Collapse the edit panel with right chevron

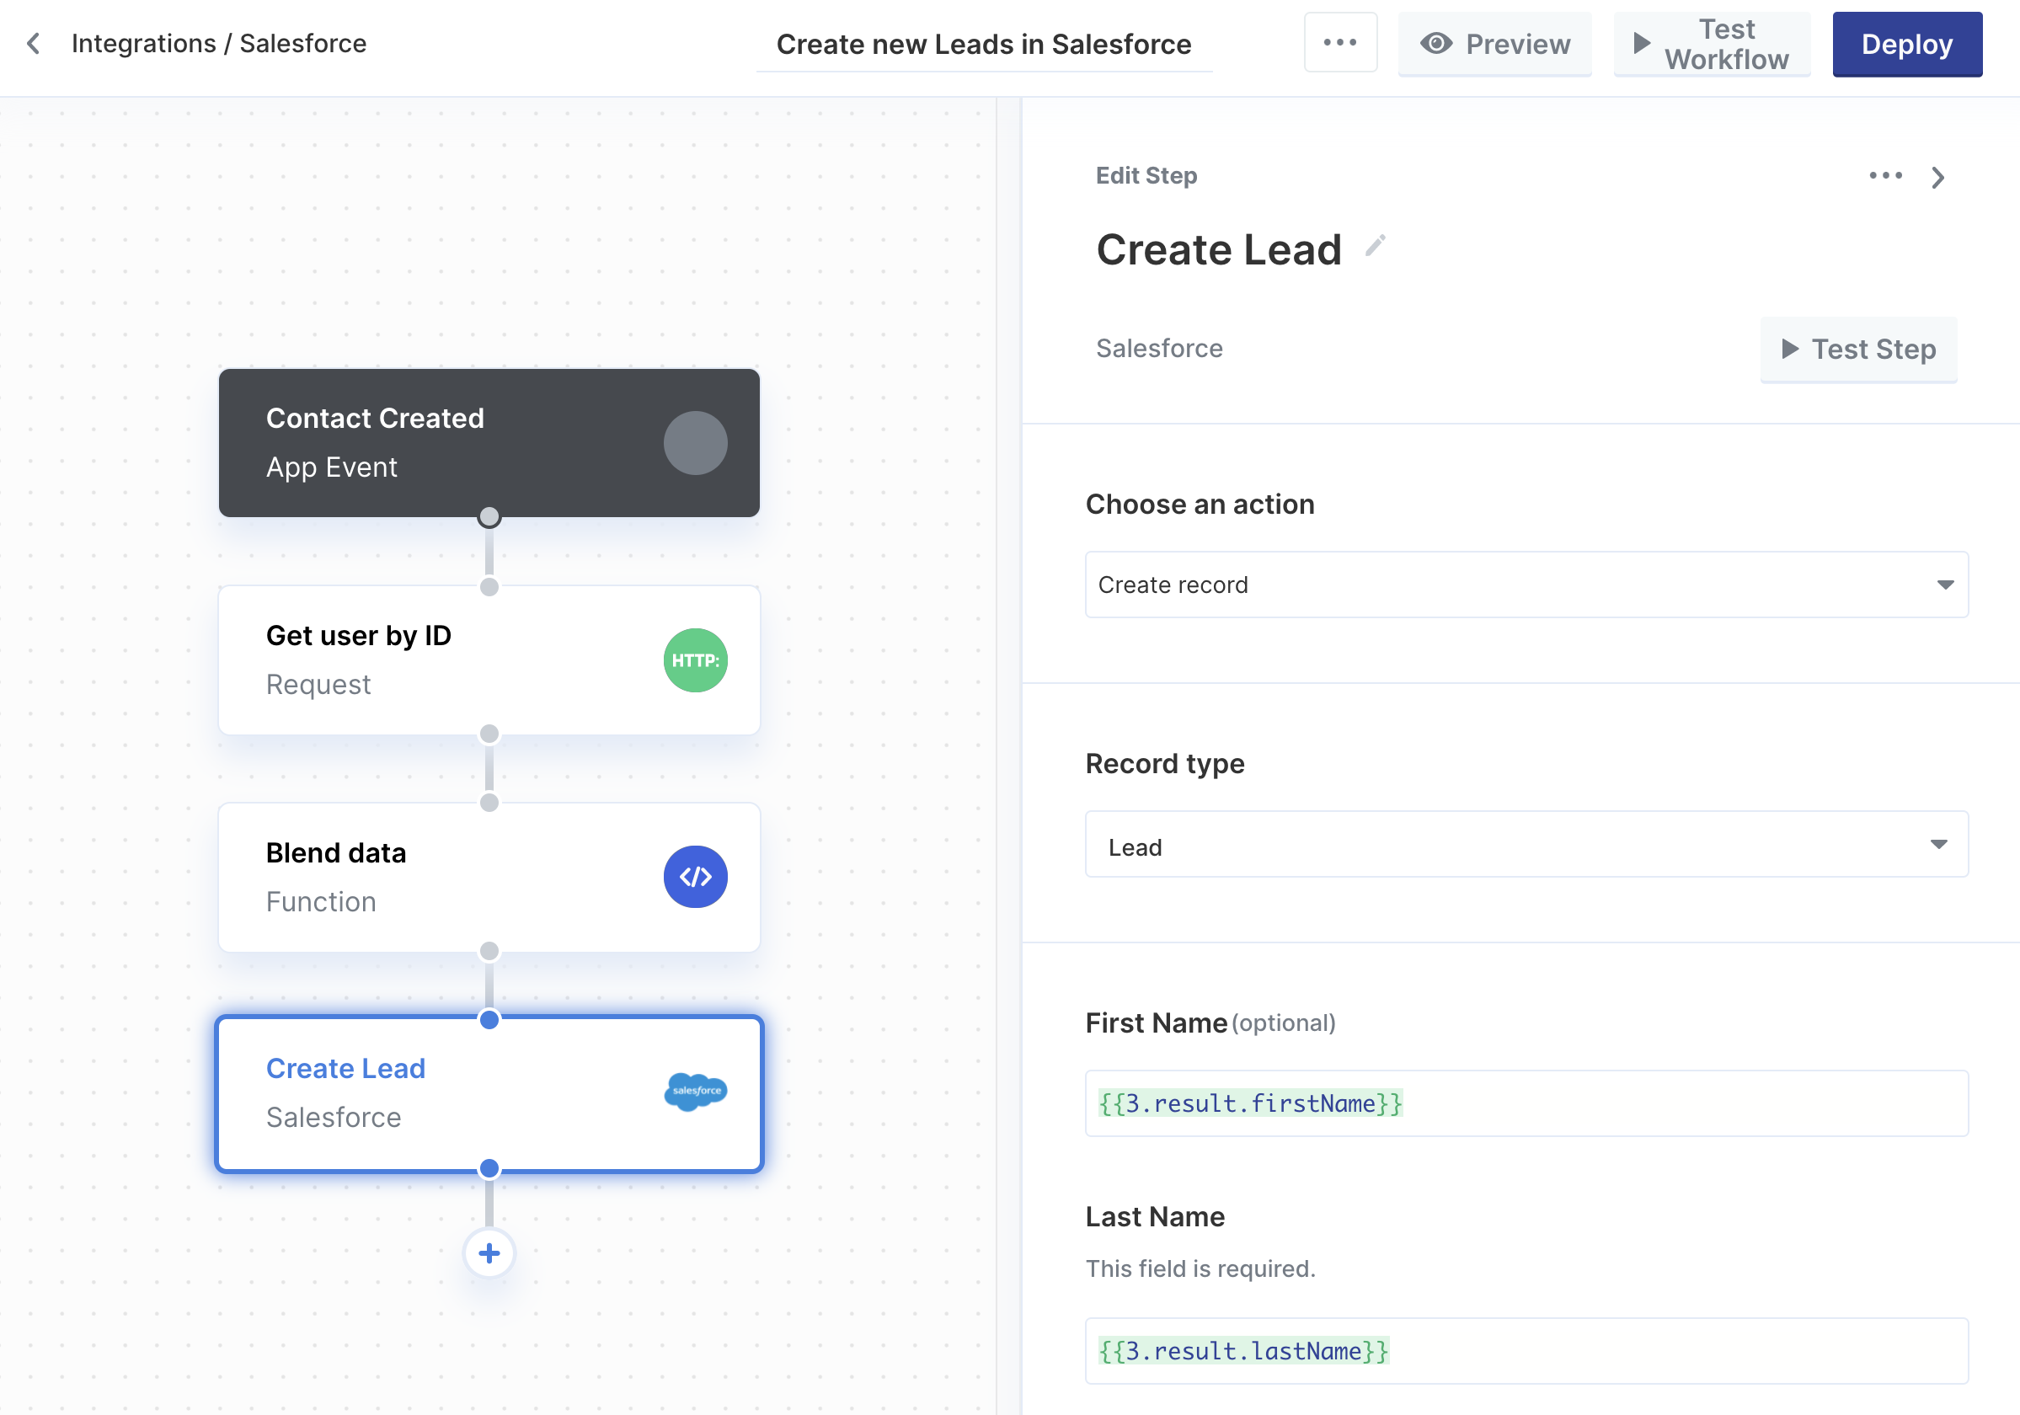1937,177
